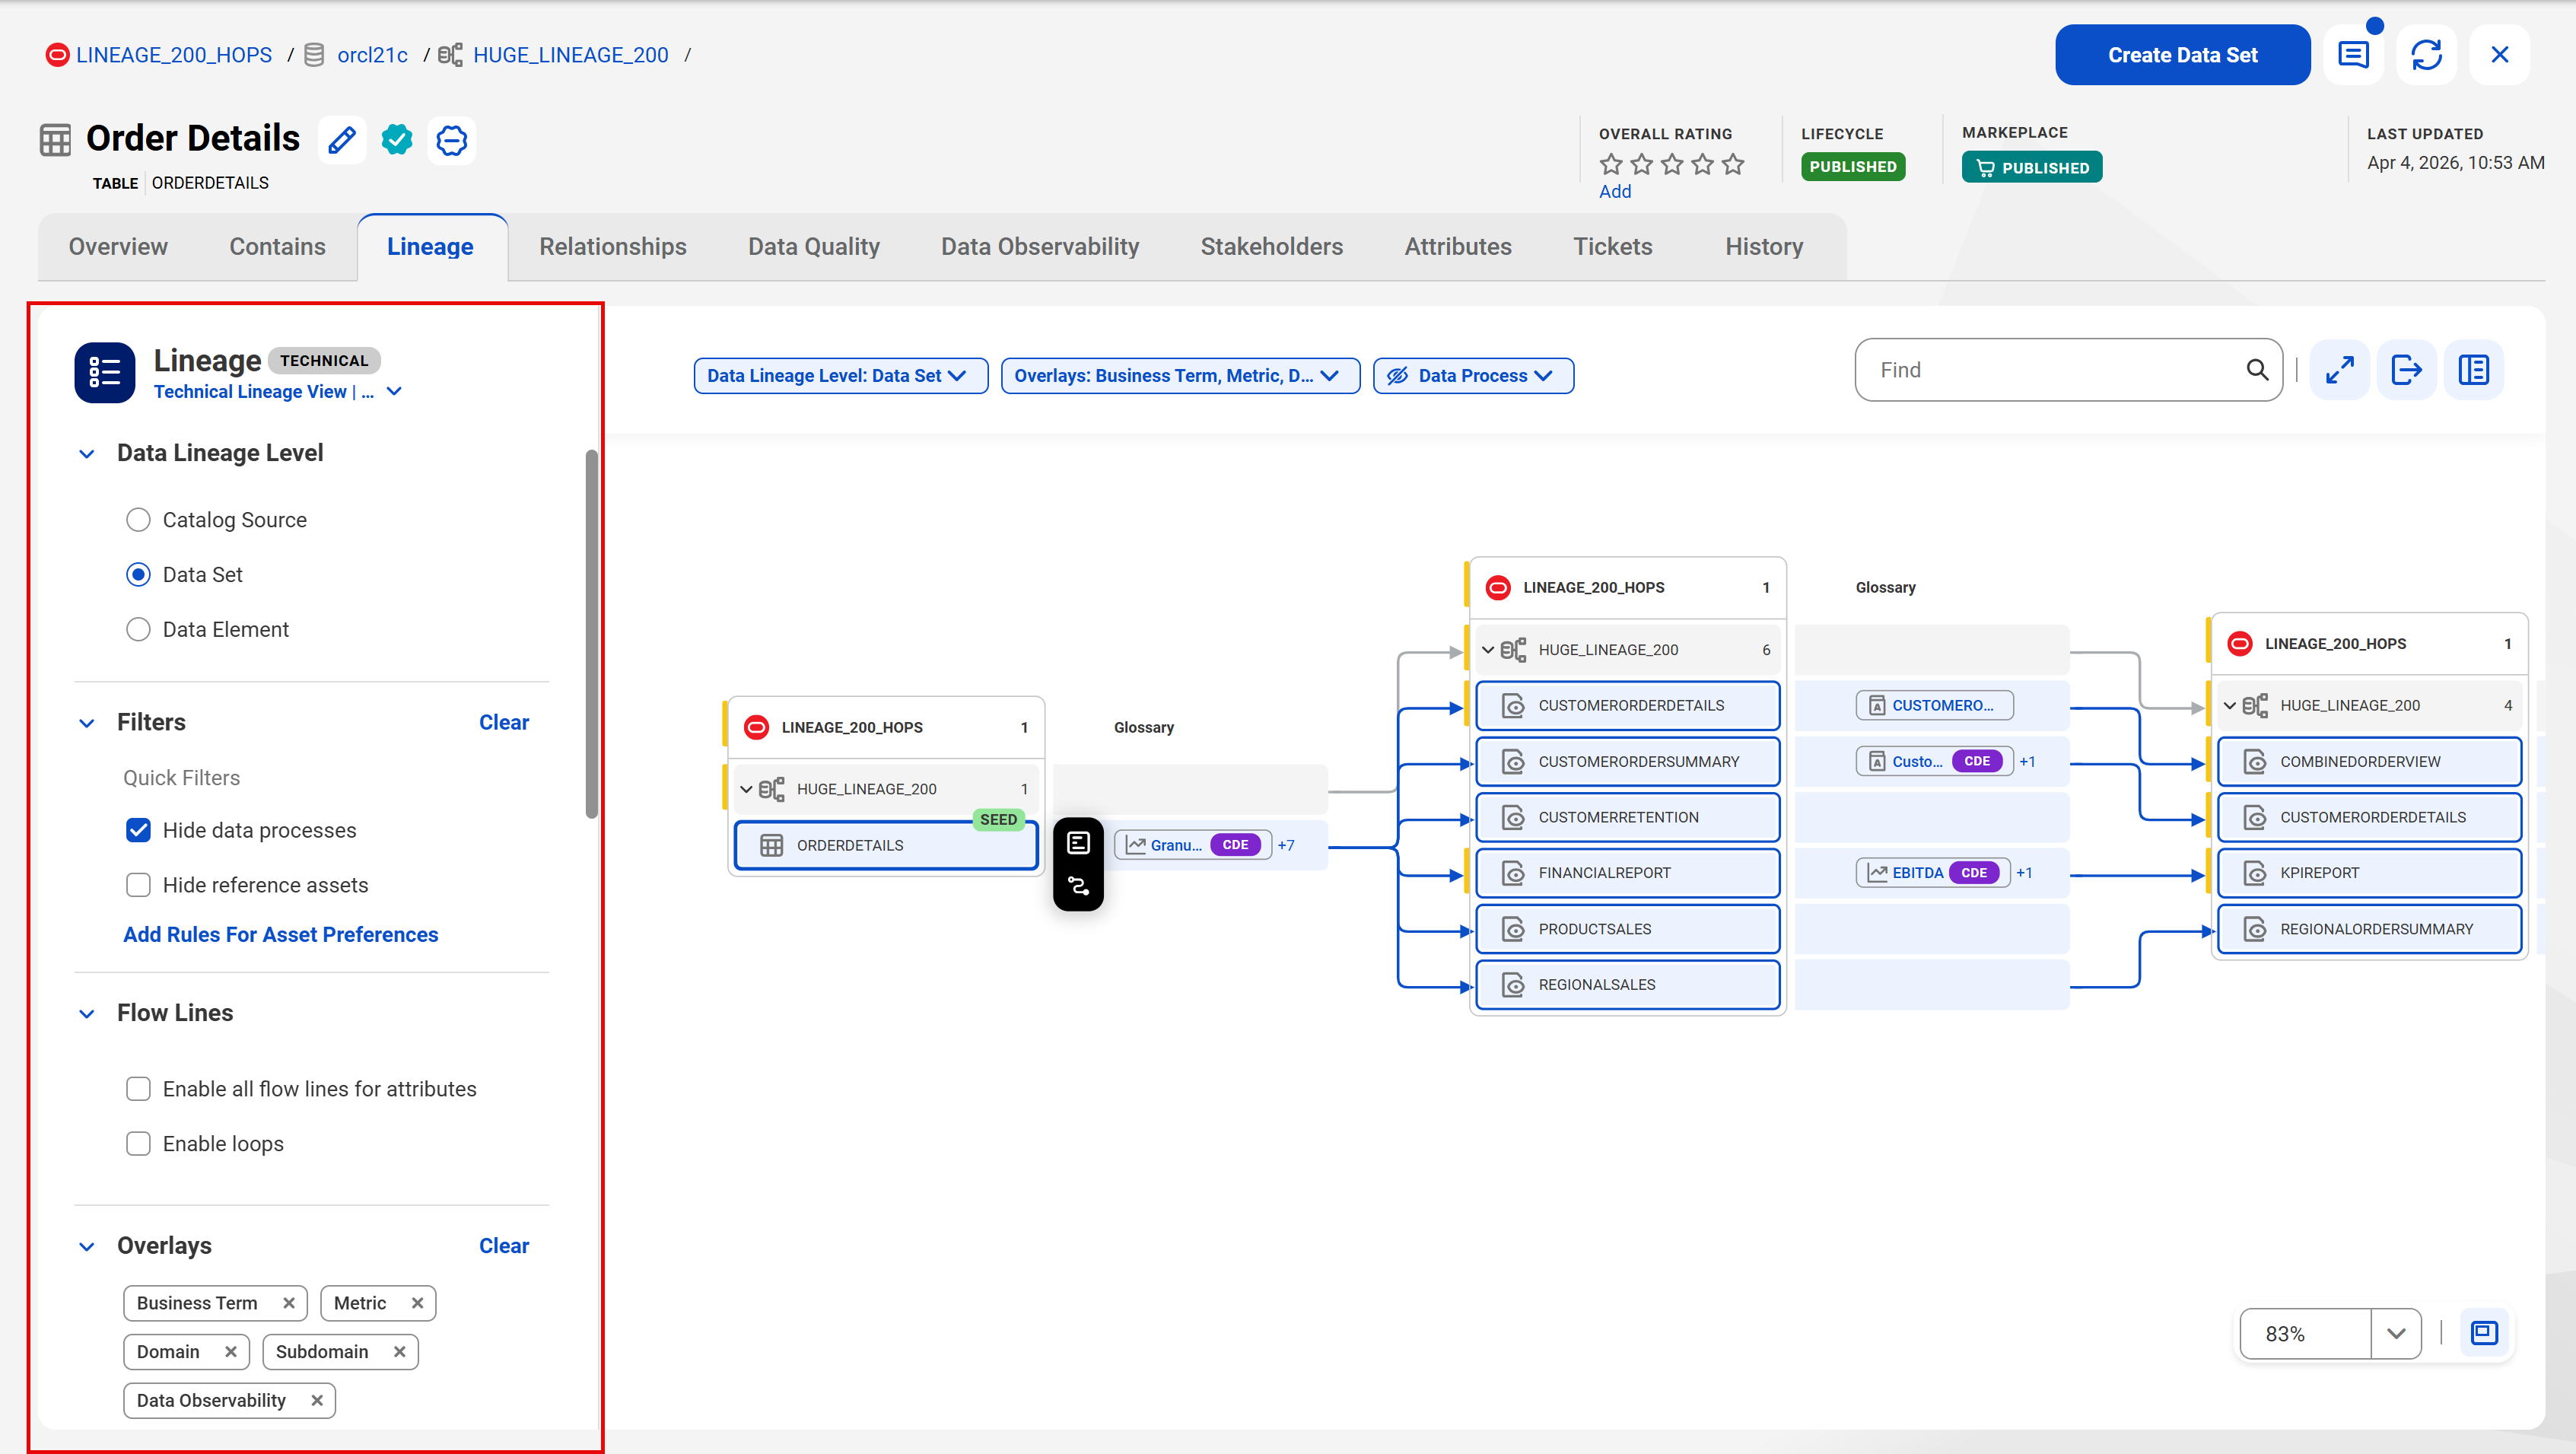Open the Stakeholders tab
Image resolution: width=2576 pixels, height=1454 pixels.
click(x=1271, y=247)
